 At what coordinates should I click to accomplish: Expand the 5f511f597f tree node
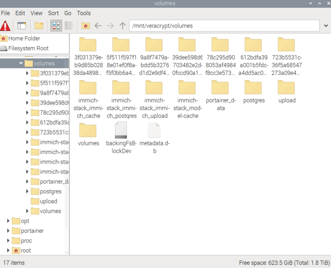click(27, 83)
